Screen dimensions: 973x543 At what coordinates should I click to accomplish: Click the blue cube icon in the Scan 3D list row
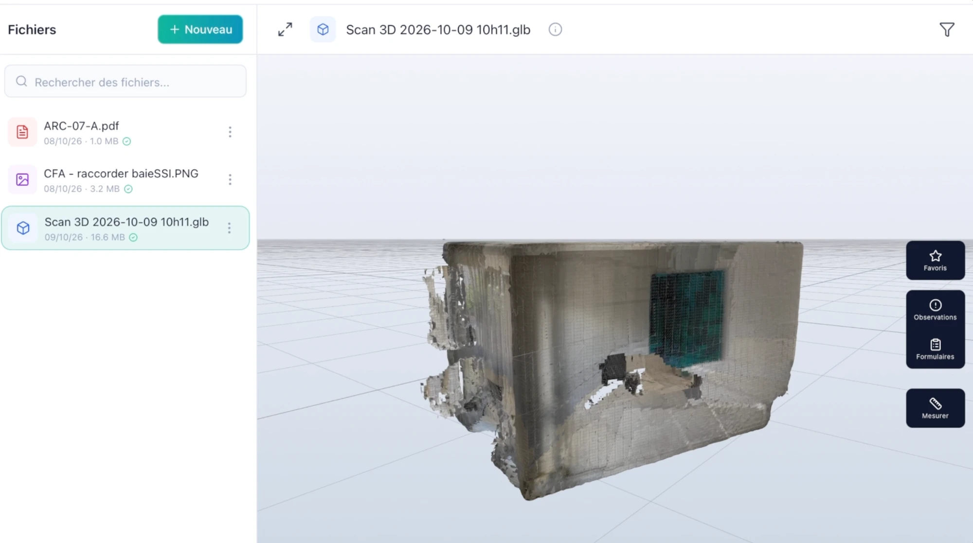click(23, 228)
